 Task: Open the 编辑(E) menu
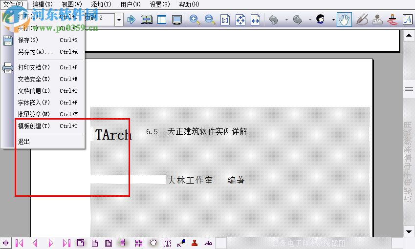pos(43,4)
